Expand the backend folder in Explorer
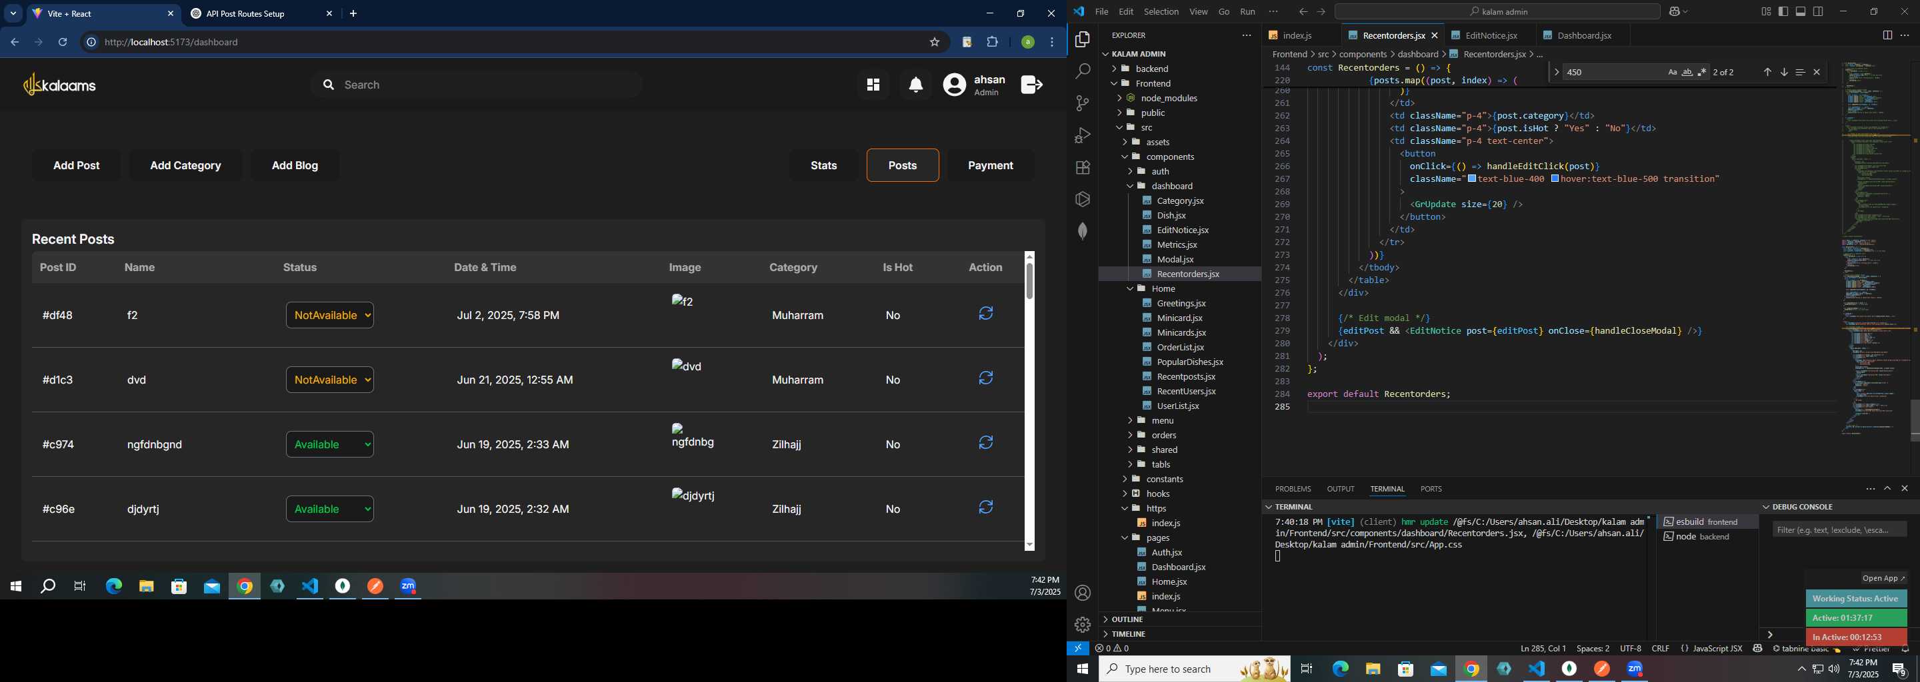 (x=1180, y=69)
